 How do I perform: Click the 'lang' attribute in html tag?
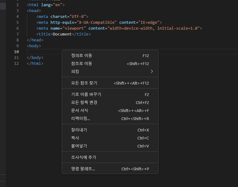(46, 5)
